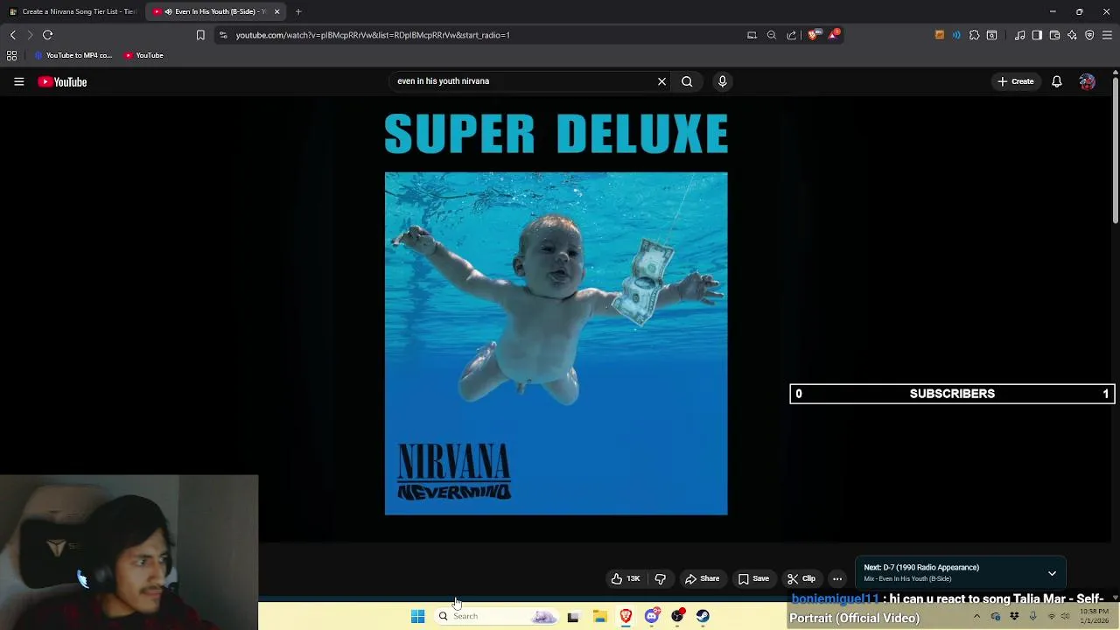View site information icon in address bar

coord(223,35)
